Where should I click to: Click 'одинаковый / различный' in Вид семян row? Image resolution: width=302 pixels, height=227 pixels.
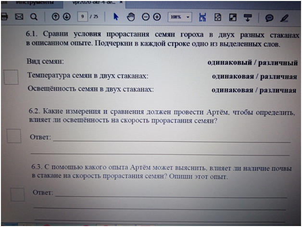(252, 63)
